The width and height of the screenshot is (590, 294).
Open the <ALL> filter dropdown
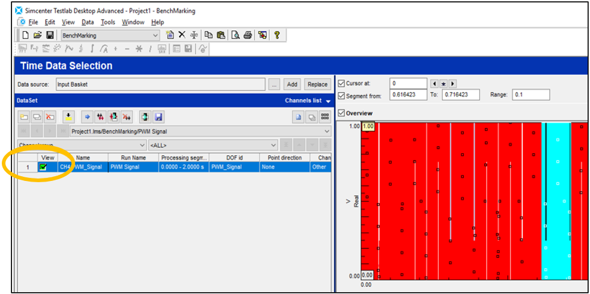coord(273,145)
